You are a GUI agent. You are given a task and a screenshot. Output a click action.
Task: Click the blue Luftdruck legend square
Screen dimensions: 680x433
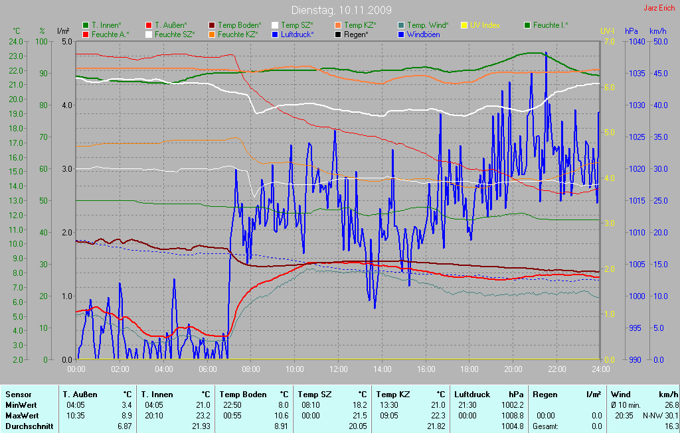tap(275, 34)
